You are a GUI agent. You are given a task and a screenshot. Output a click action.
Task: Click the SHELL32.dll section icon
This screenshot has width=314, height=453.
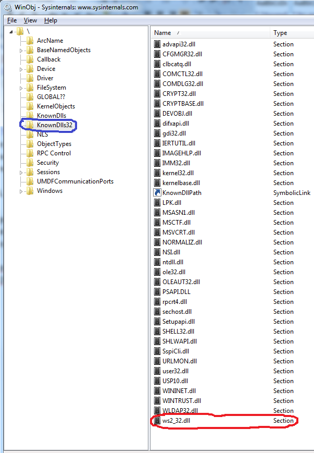(x=157, y=332)
